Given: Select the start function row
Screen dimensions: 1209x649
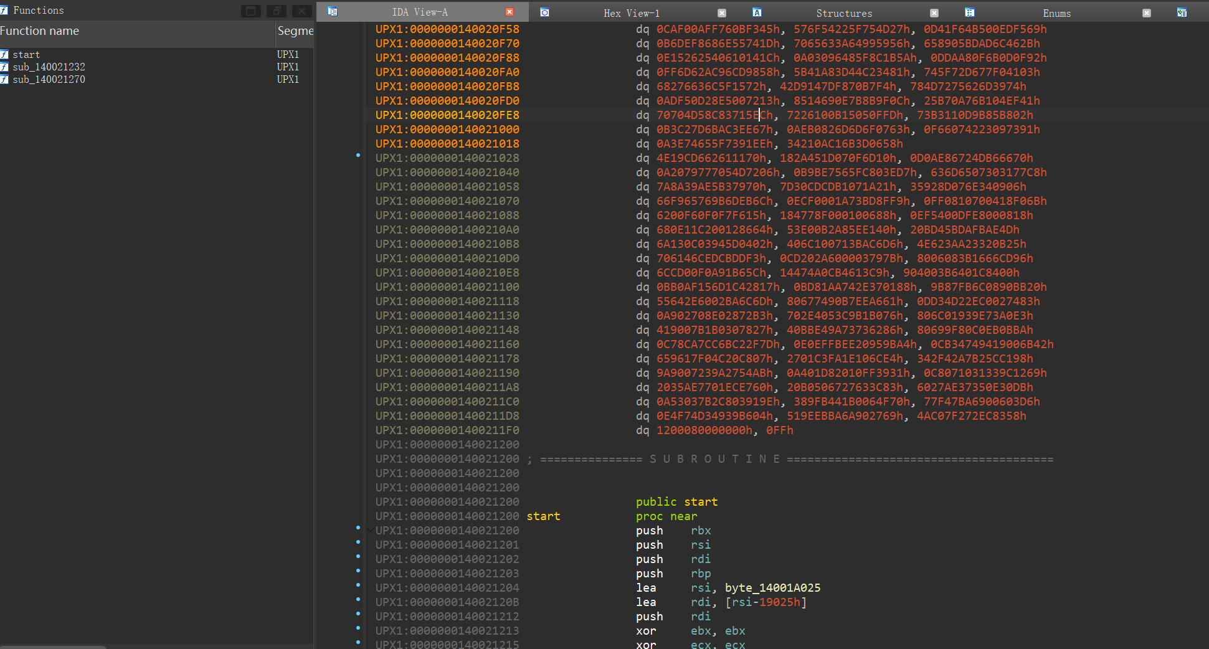Looking at the screenshot, I should 156,55.
